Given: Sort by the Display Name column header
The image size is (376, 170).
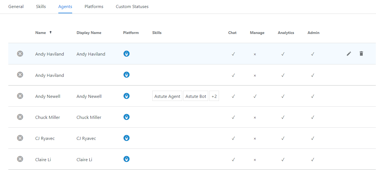Looking at the screenshot, I should (x=89, y=33).
